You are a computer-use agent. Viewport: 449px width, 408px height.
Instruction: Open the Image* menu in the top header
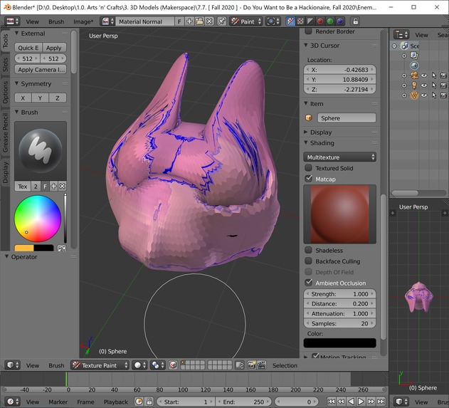[x=83, y=22]
